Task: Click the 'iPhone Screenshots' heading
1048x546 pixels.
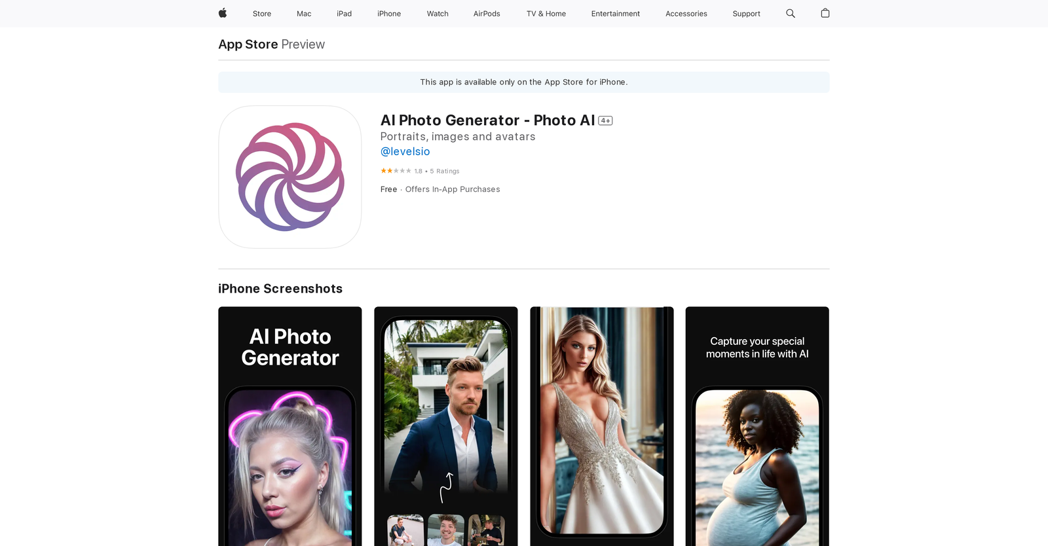Action: (x=280, y=289)
